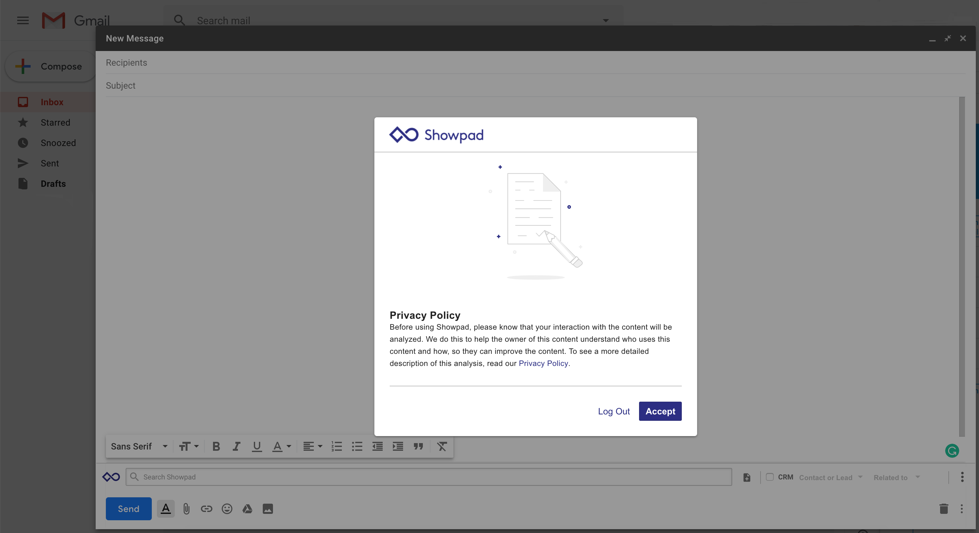The height and width of the screenshot is (533, 979).
Task: Toggle formatting options button next to Send
Action: pos(166,509)
